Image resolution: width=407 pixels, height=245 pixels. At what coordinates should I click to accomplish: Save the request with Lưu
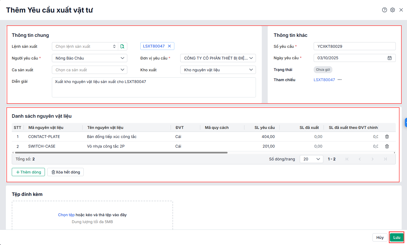click(397, 238)
